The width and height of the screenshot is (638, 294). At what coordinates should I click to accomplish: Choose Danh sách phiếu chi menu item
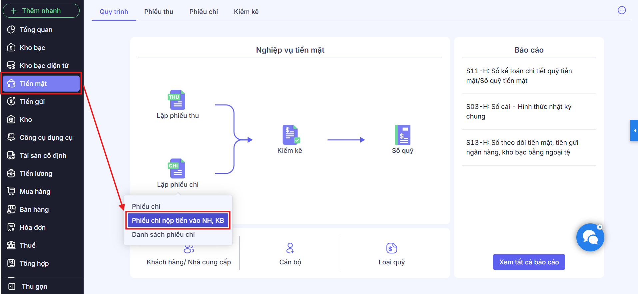pyautogui.click(x=163, y=234)
